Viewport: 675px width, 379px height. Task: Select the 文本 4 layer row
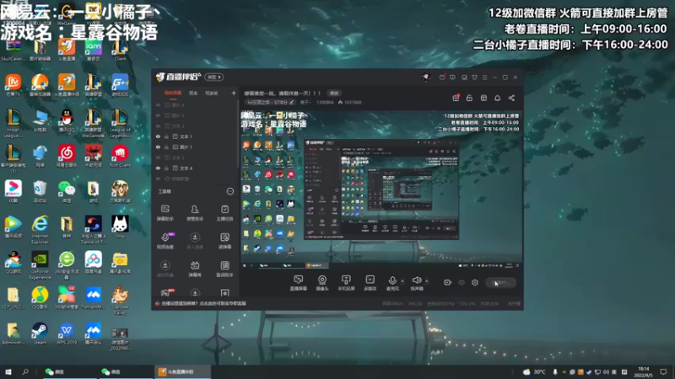tap(196, 168)
